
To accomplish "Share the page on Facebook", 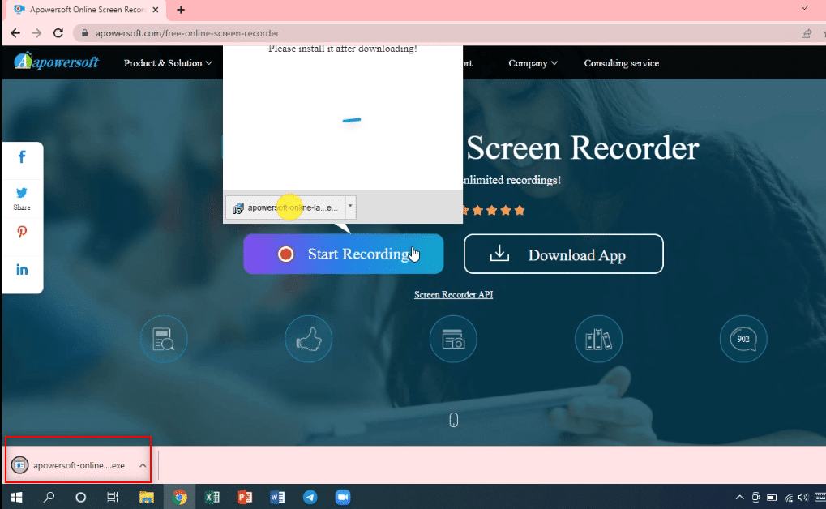I will [x=22, y=156].
